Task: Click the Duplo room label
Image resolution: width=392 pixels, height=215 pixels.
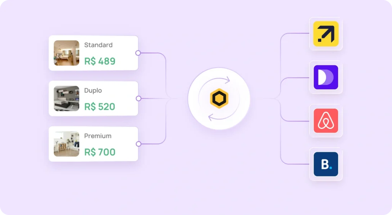Action: [x=93, y=91]
